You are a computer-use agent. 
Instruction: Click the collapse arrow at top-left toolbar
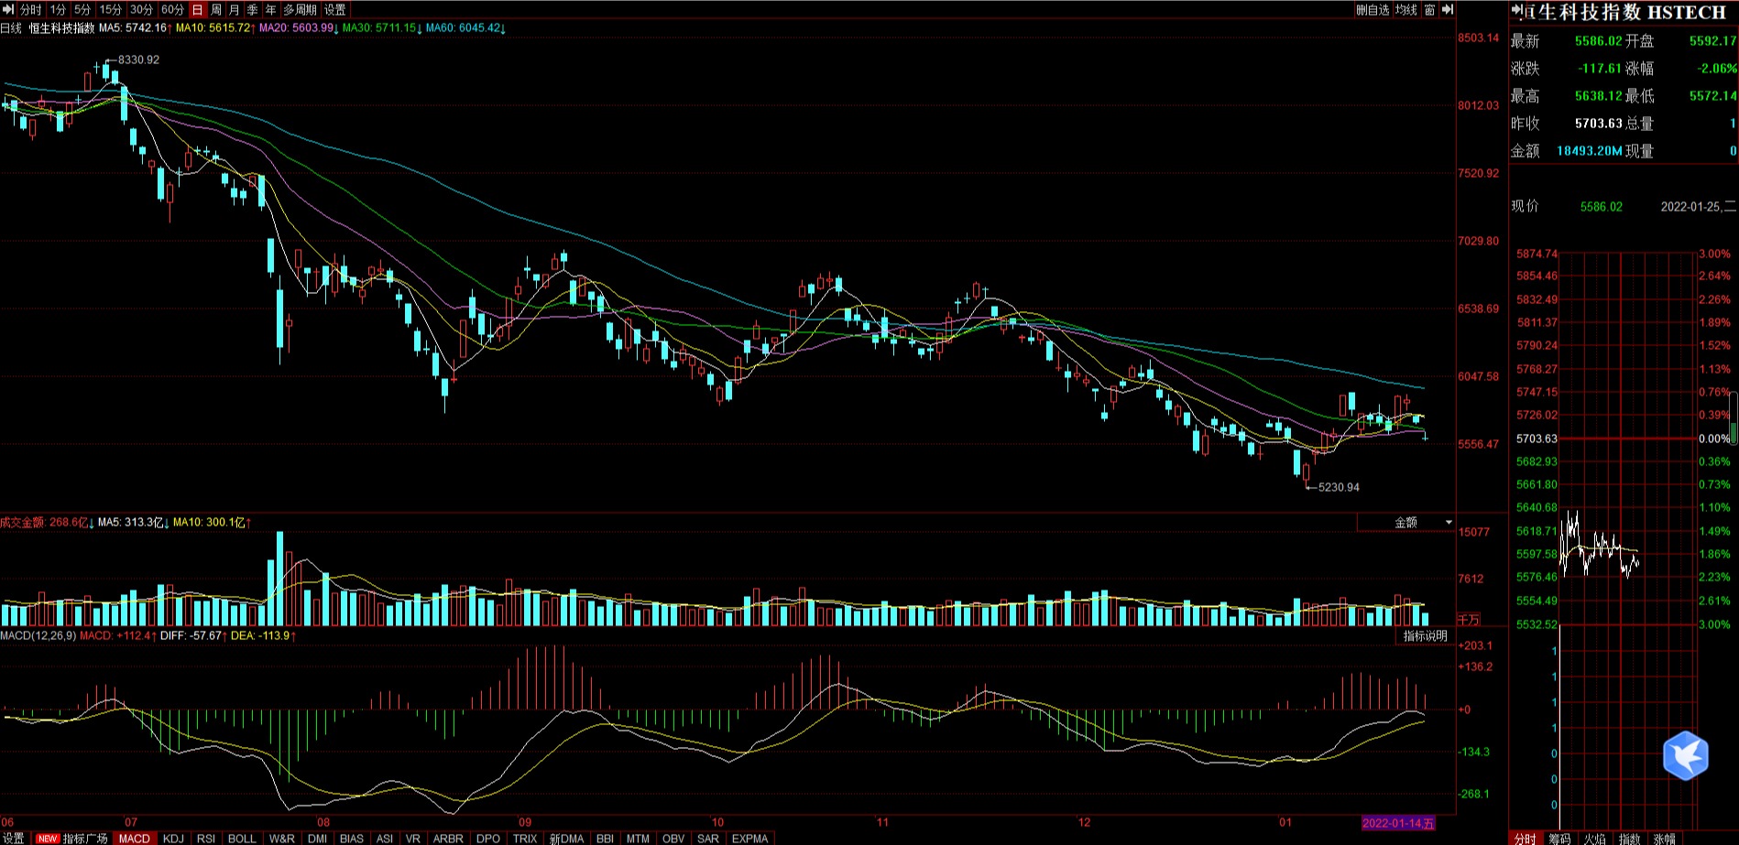[9, 9]
